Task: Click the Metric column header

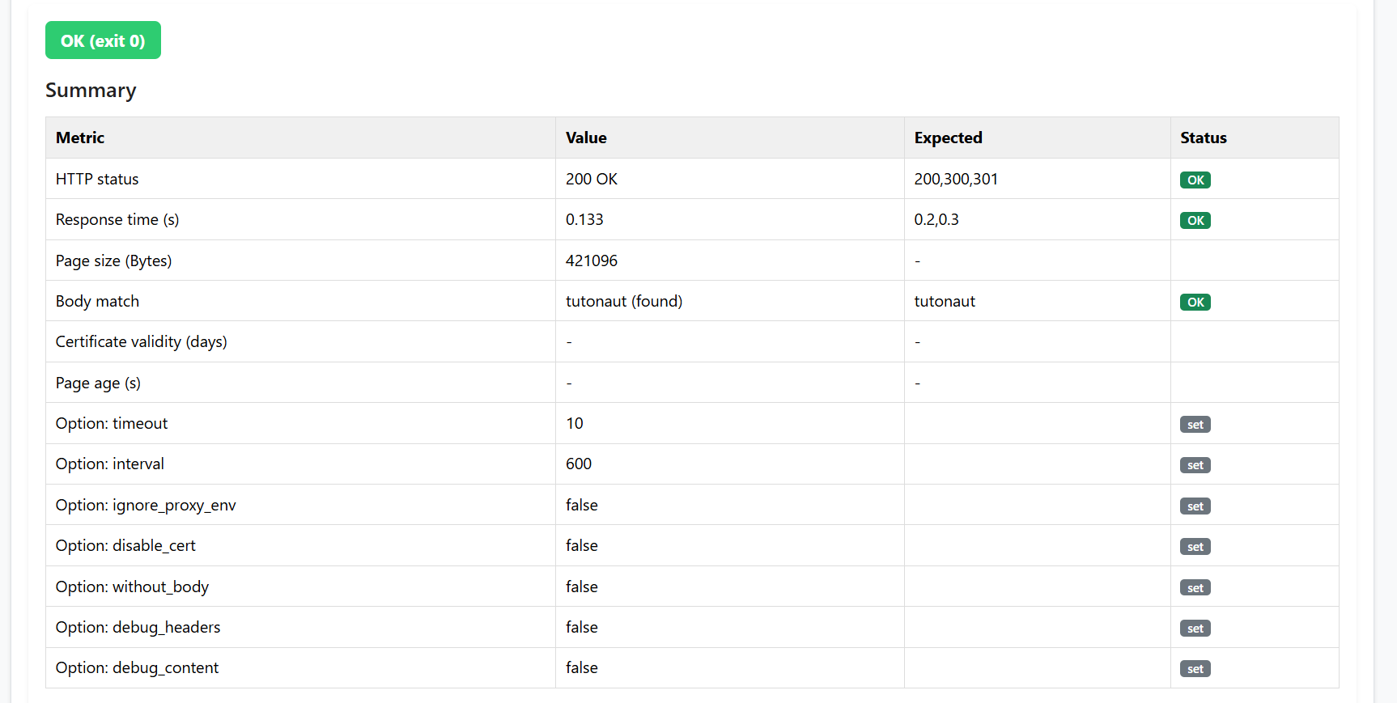Action: (x=80, y=138)
